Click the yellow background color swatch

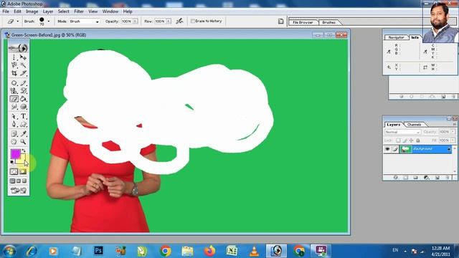(x=22, y=160)
